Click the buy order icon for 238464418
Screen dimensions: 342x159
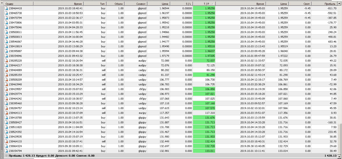coord(6,8)
